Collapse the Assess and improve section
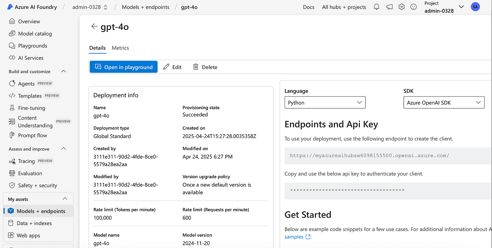 click(64, 149)
